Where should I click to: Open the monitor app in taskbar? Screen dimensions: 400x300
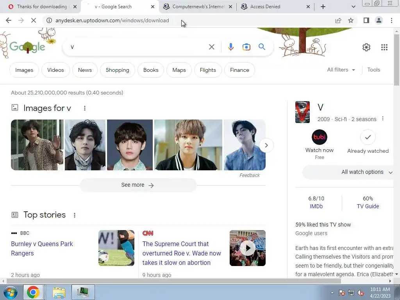(x=83, y=292)
